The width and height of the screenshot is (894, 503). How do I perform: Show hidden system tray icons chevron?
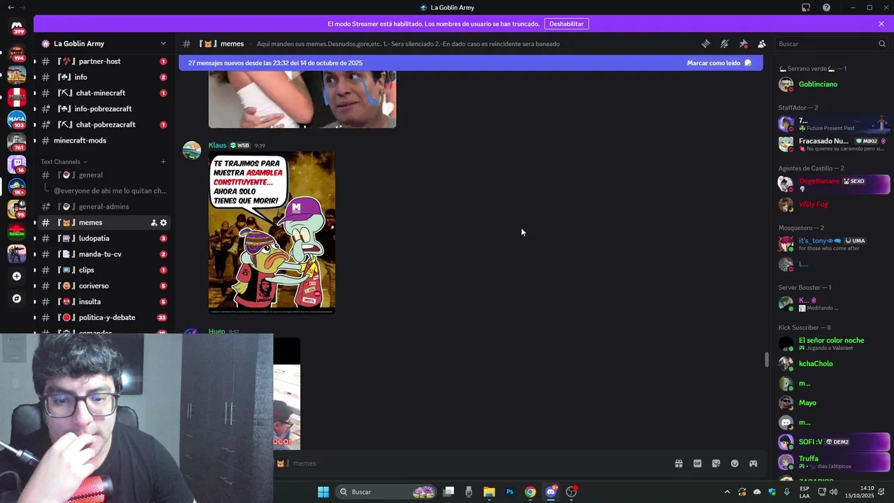pos(727,492)
